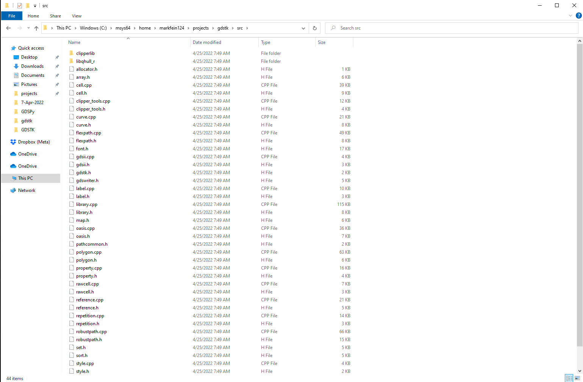Image resolution: width=583 pixels, height=382 pixels.
Task: Click the search magnifier in search box
Action: tap(333, 28)
